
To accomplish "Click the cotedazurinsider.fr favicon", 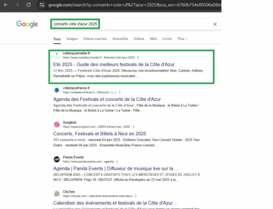I will click(x=57, y=55).
